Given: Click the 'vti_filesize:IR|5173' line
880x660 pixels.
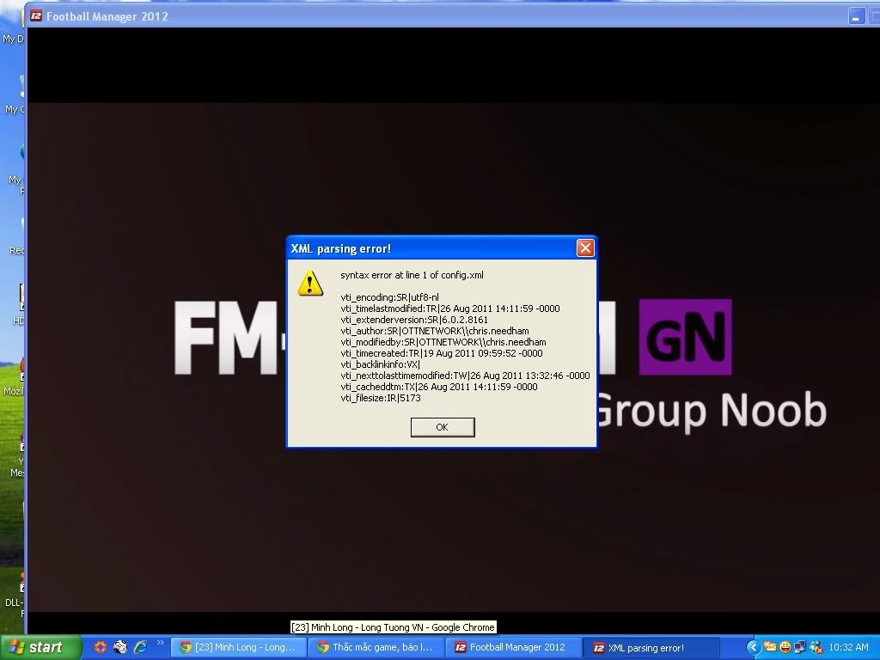Looking at the screenshot, I should tap(381, 399).
